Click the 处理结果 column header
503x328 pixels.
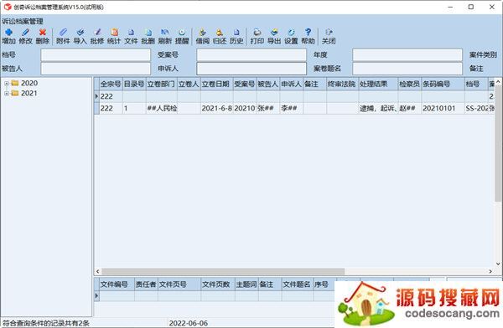(x=378, y=84)
